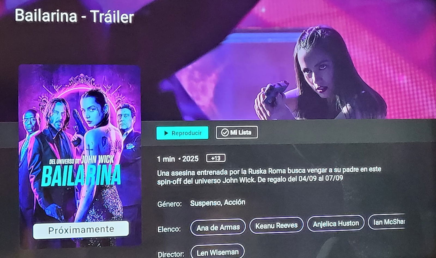Click the Director label

tap(171, 254)
